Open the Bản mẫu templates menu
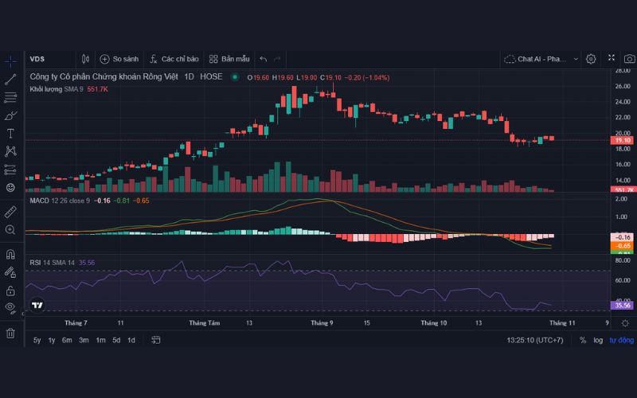This screenshot has width=637, height=398. coord(229,59)
